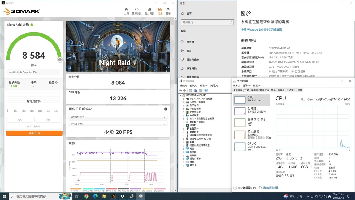Click the orange 再執行一次 run again button
355x200 pixels.
coord(34,133)
